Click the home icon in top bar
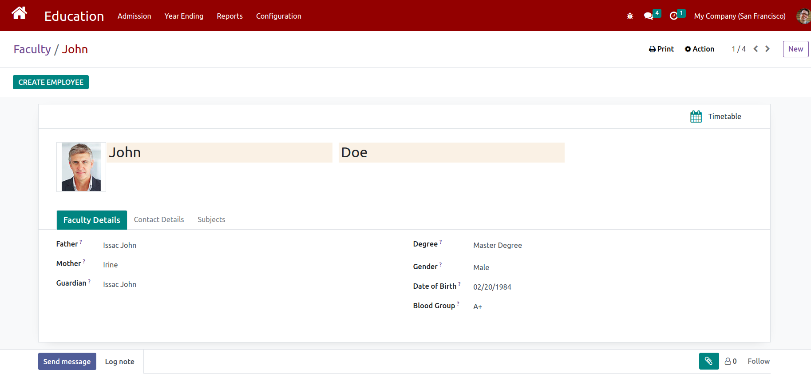The width and height of the screenshot is (811, 386). coord(19,14)
